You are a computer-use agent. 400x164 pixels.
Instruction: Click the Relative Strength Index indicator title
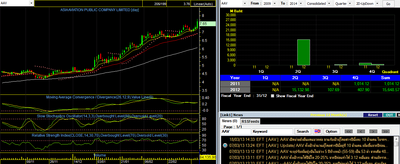(100, 135)
